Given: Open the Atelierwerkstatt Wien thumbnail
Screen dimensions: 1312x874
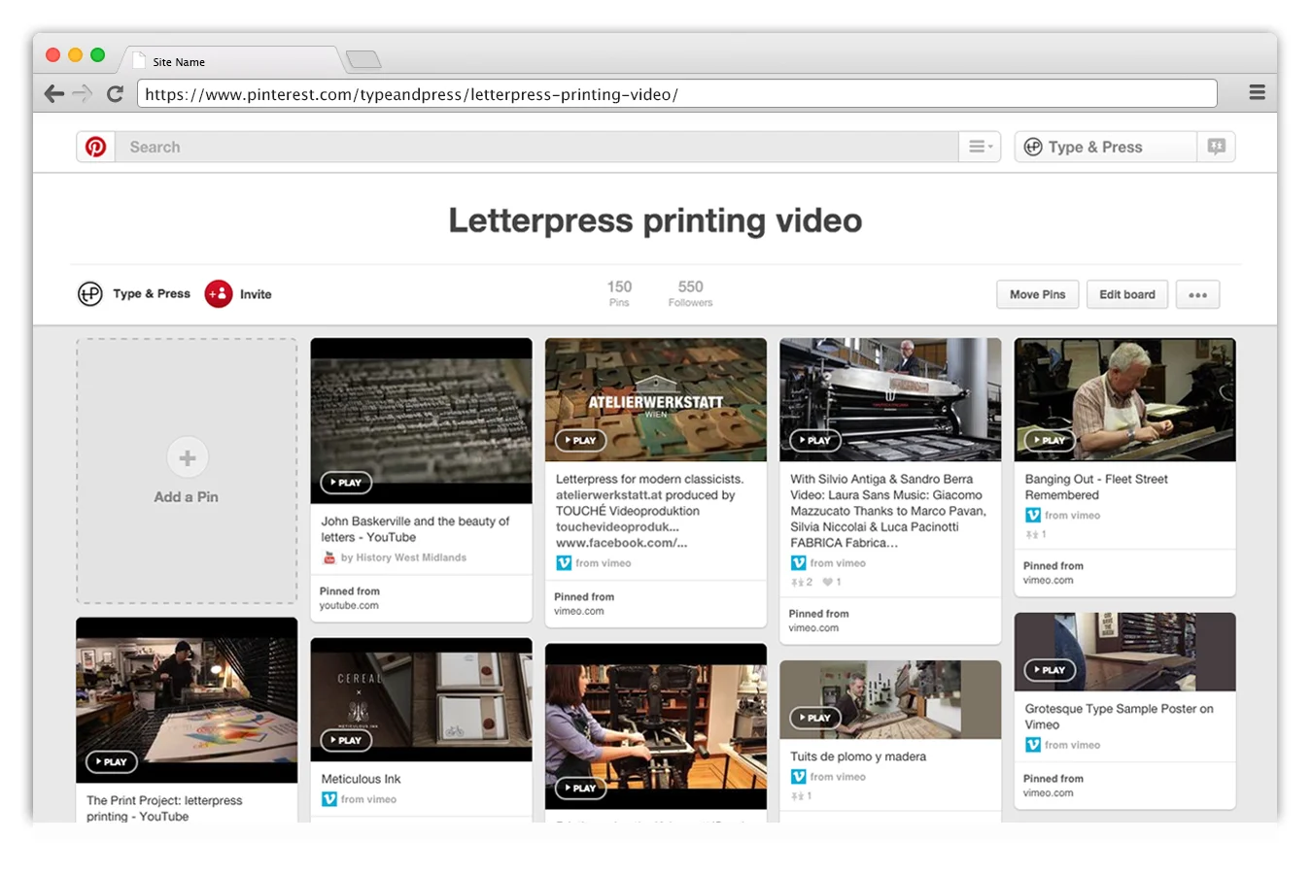Looking at the screenshot, I should pyautogui.click(x=656, y=399).
